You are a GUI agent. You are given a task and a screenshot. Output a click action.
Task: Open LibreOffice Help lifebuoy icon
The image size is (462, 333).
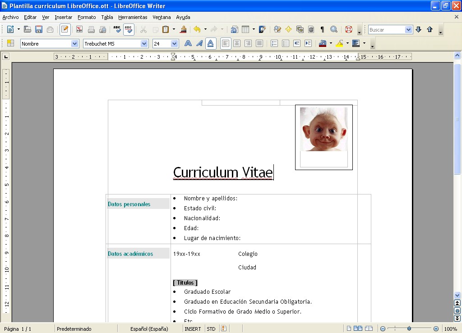pyautogui.click(x=349, y=29)
